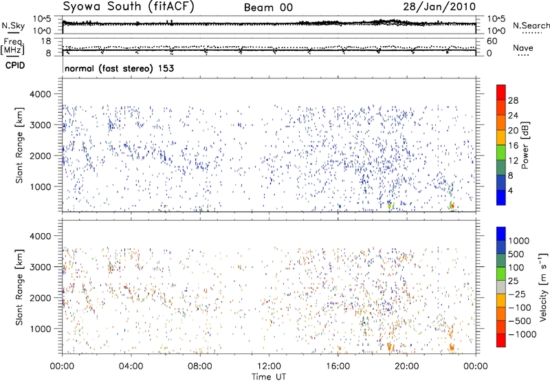Click the date '28/Jan/2010' in header
This screenshot has height=381, width=550.
[x=439, y=7]
